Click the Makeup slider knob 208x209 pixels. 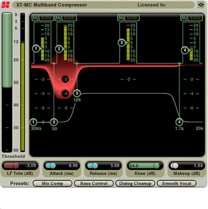[x=175, y=166]
